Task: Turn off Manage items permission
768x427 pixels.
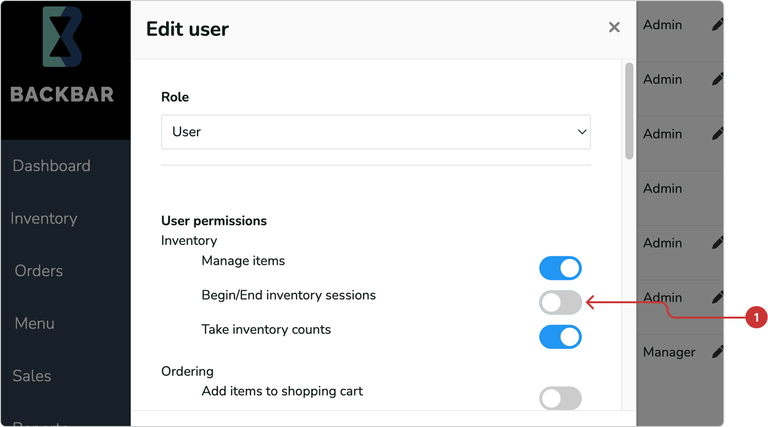Action: (560, 268)
